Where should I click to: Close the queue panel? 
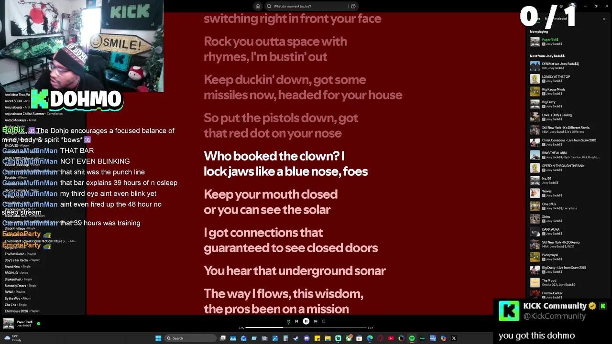click(x=604, y=19)
